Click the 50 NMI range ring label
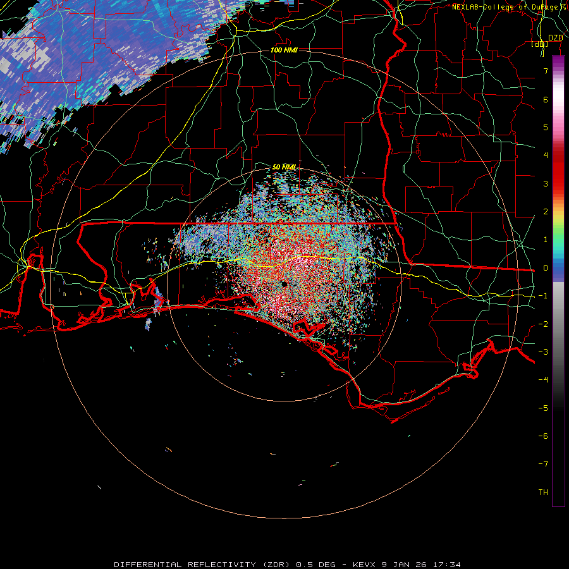The image size is (569, 569). (284, 167)
